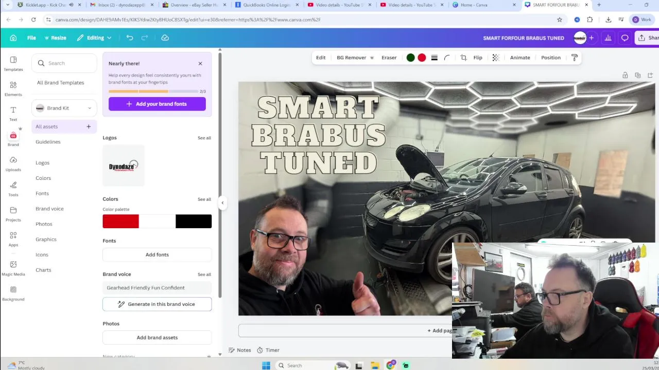Click the copy style paint roller
The width and height of the screenshot is (659, 370).
tap(575, 58)
